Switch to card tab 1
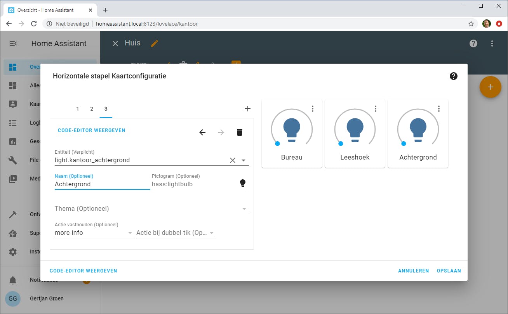Image resolution: width=508 pixels, height=314 pixels. (x=78, y=109)
